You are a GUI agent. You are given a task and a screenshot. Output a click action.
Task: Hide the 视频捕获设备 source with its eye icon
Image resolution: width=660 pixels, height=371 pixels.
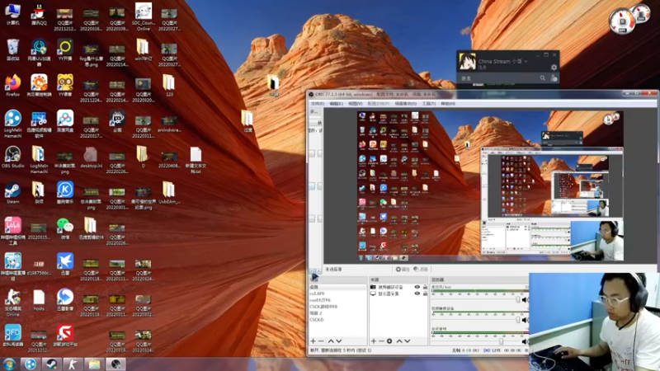pyautogui.click(x=417, y=287)
